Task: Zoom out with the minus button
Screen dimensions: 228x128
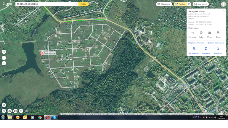Action: coord(4,63)
